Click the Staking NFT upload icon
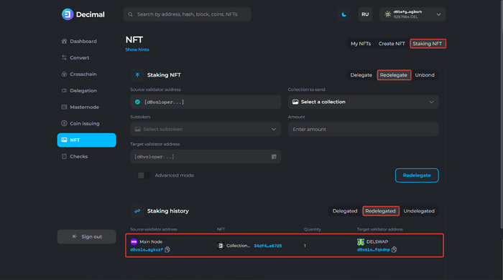 click(137, 74)
